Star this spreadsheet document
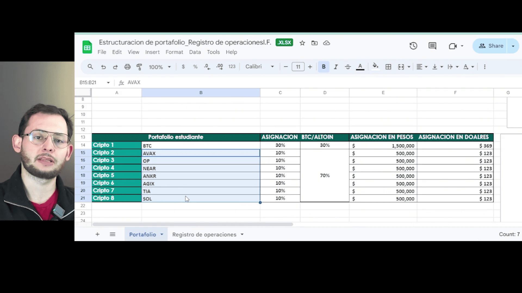The height and width of the screenshot is (293, 522). [302, 43]
